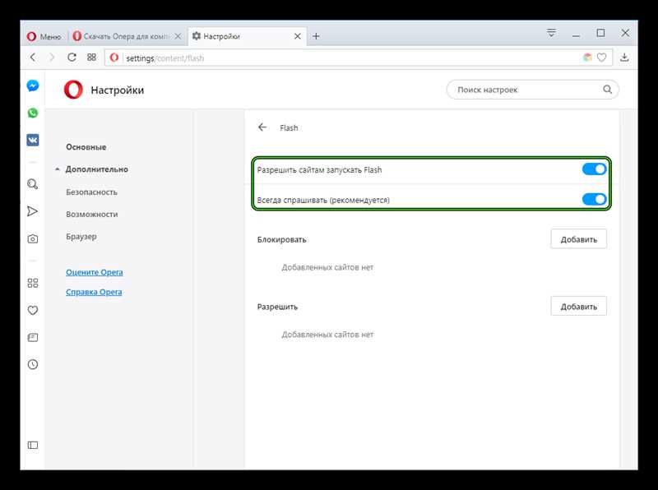
Task: Open the tab menu icon in title bar
Action: [551, 33]
